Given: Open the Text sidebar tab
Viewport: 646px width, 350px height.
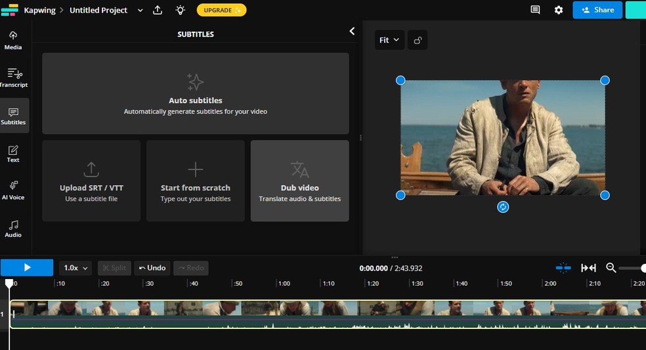Looking at the screenshot, I should tap(13, 154).
